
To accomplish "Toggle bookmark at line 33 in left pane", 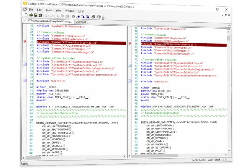I will click(25, 64).
